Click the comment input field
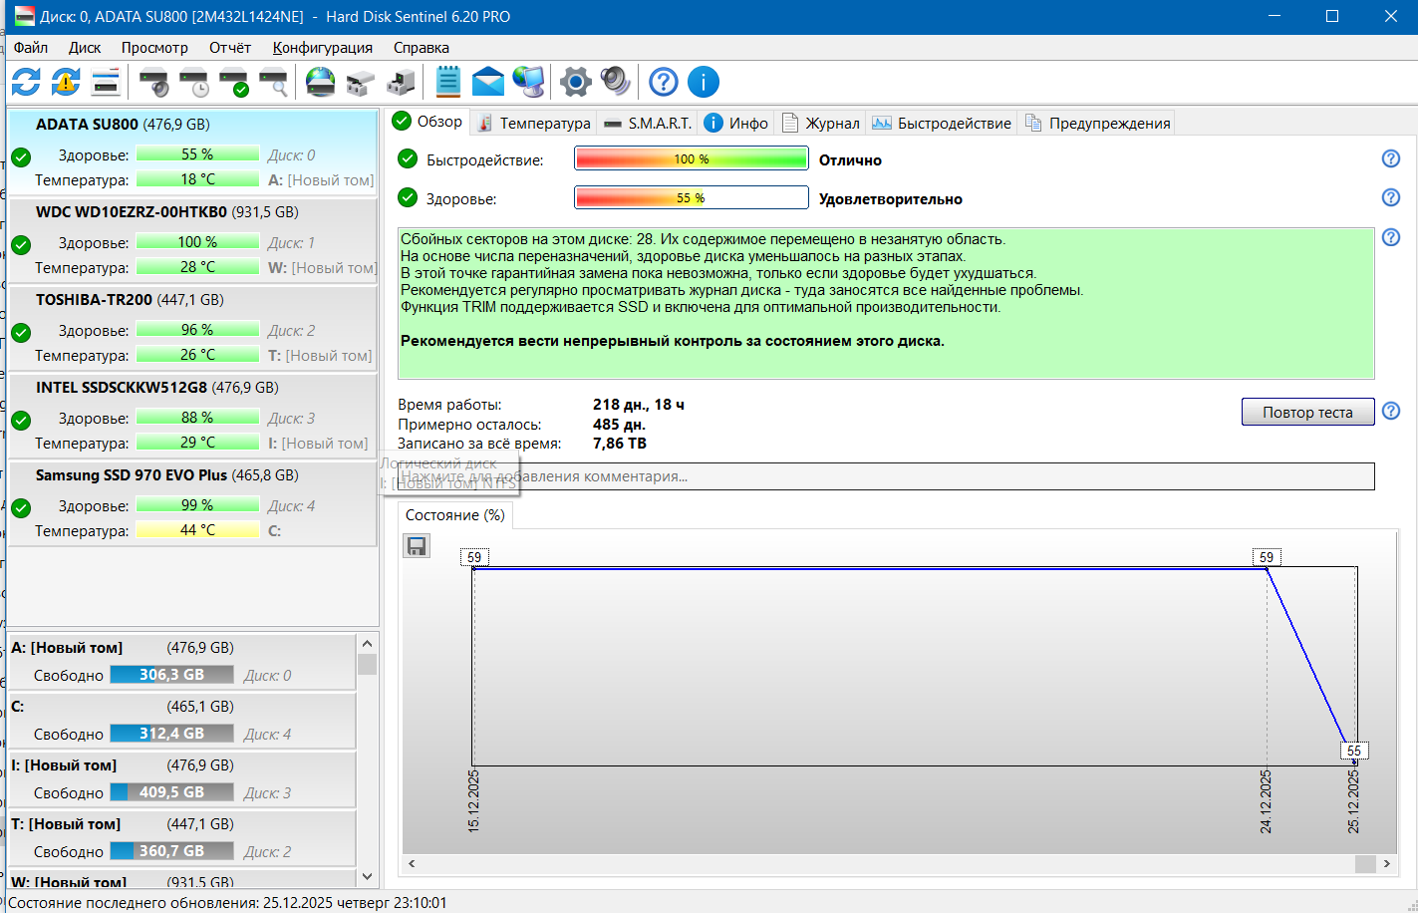This screenshot has width=1418, height=913. [x=885, y=476]
